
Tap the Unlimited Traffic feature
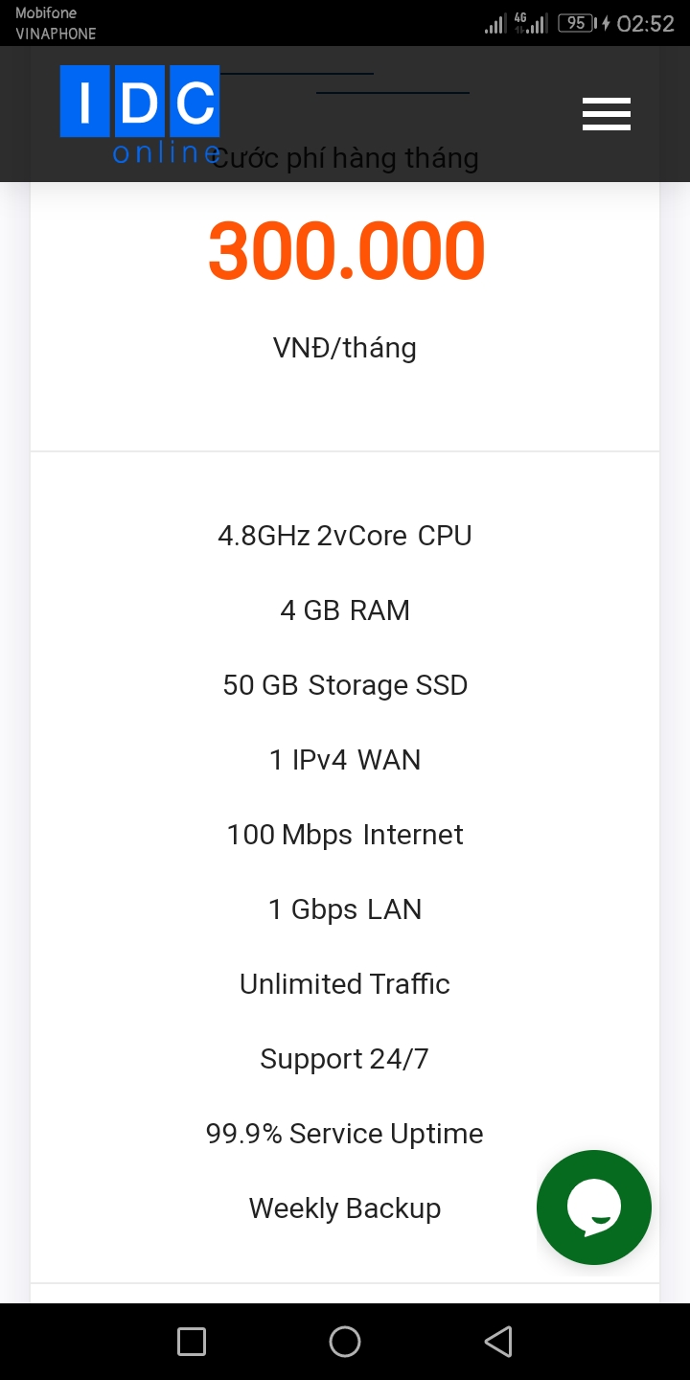[x=345, y=984]
